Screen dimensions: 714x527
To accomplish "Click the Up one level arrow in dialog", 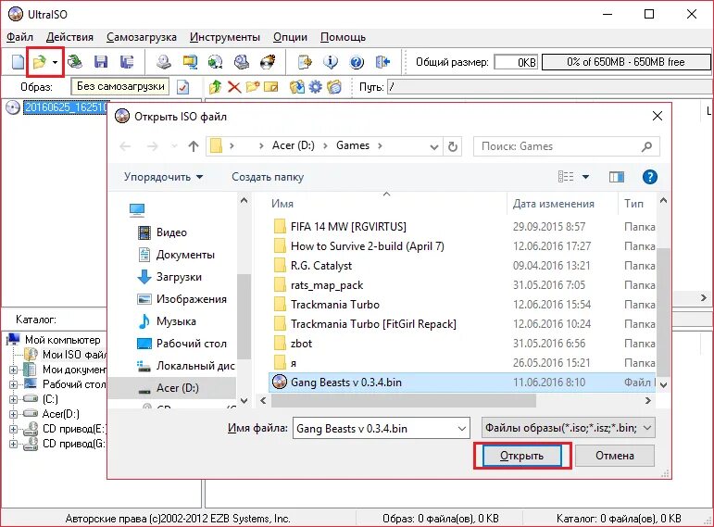I will coord(194,146).
